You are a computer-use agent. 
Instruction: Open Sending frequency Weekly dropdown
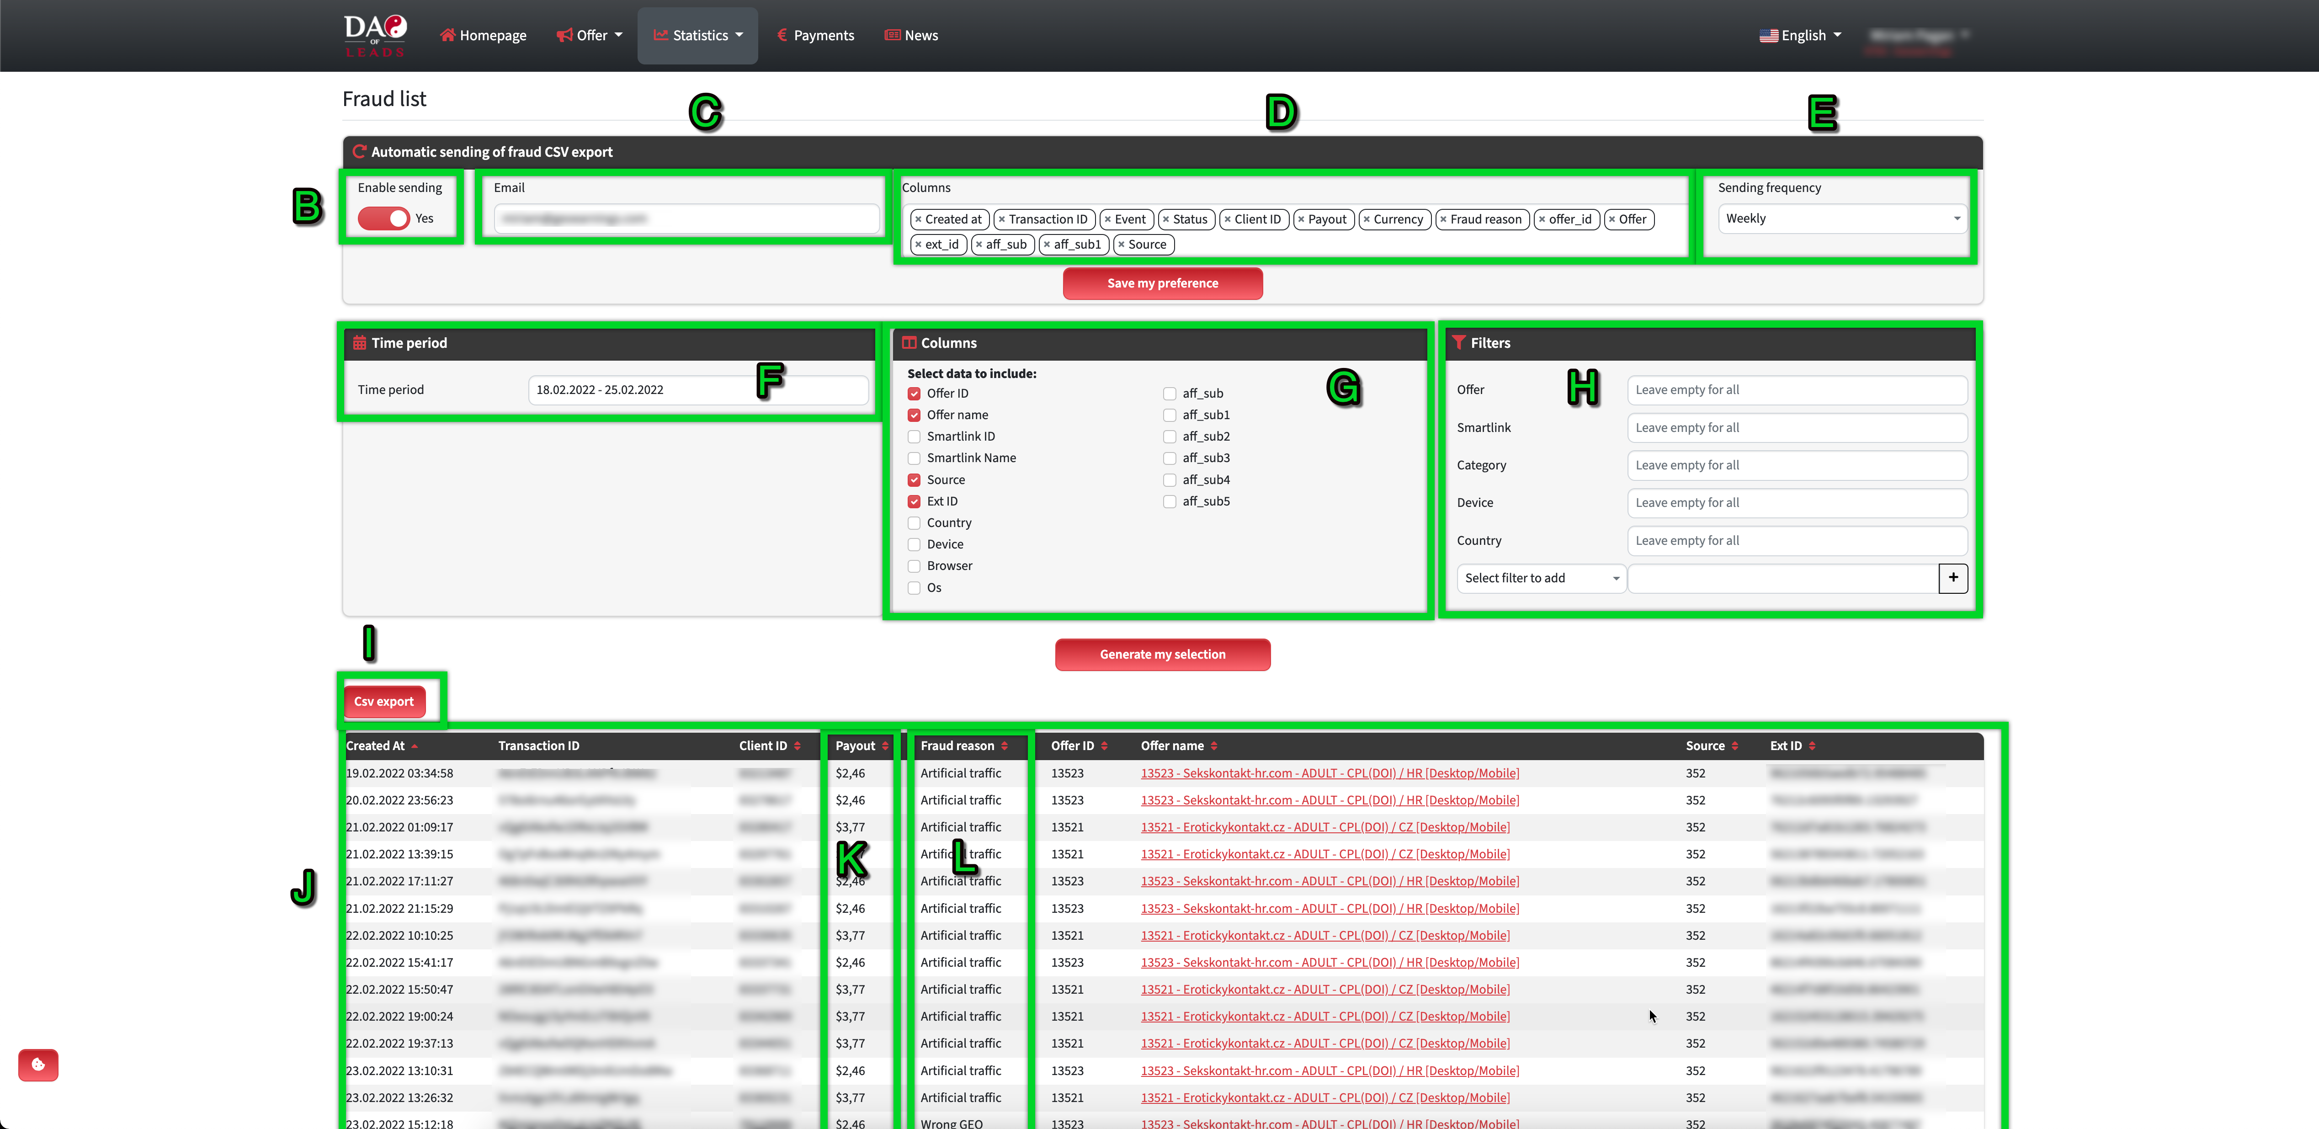tap(1842, 219)
